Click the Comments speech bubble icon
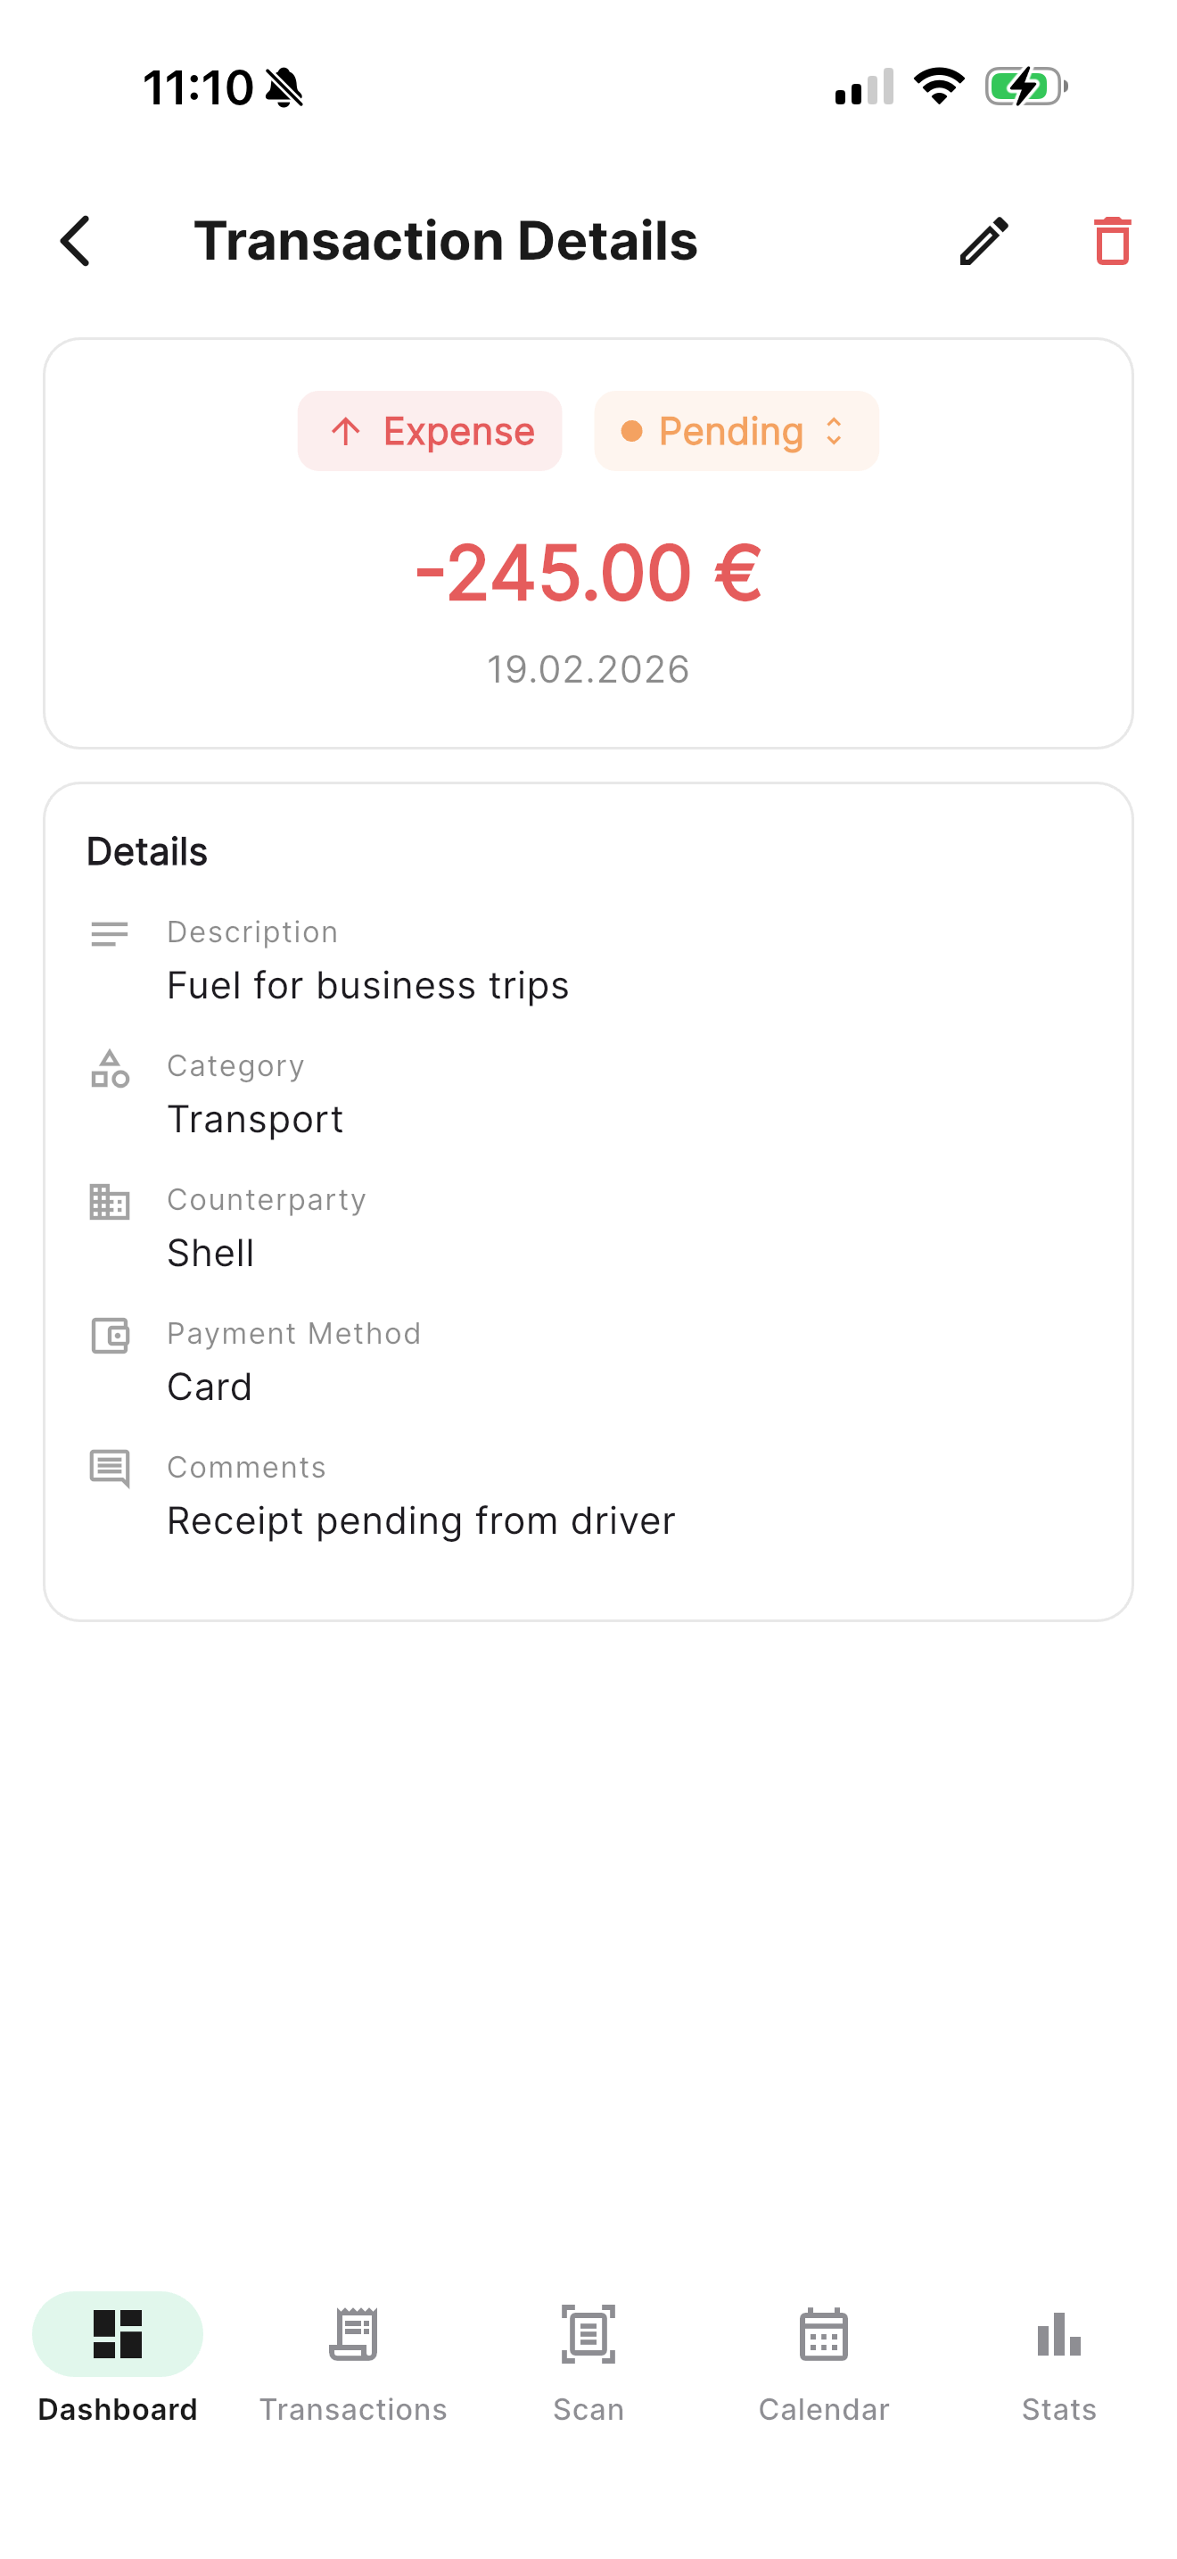Viewport: 1177px width, 2559px height. [x=109, y=1470]
